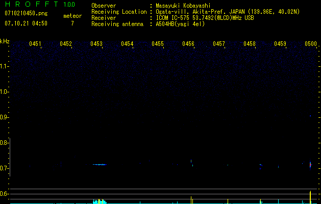
Task: Click the 0458 time marker
Action: click(x=250, y=44)
